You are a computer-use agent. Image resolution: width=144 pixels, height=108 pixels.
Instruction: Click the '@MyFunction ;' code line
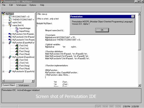coord(52,70)
